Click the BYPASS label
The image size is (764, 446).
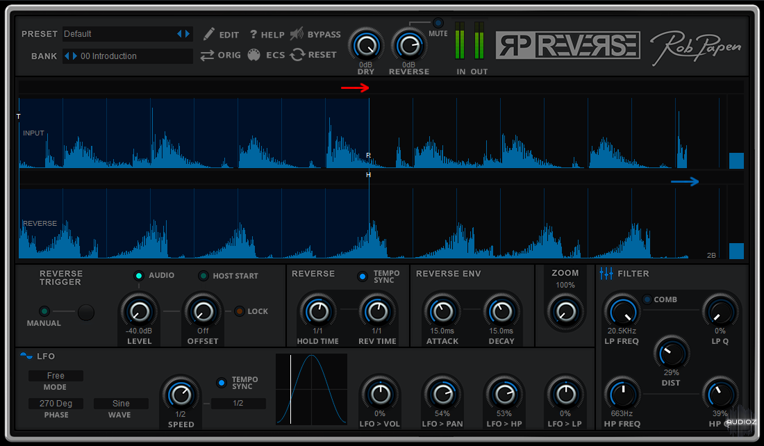324,35
